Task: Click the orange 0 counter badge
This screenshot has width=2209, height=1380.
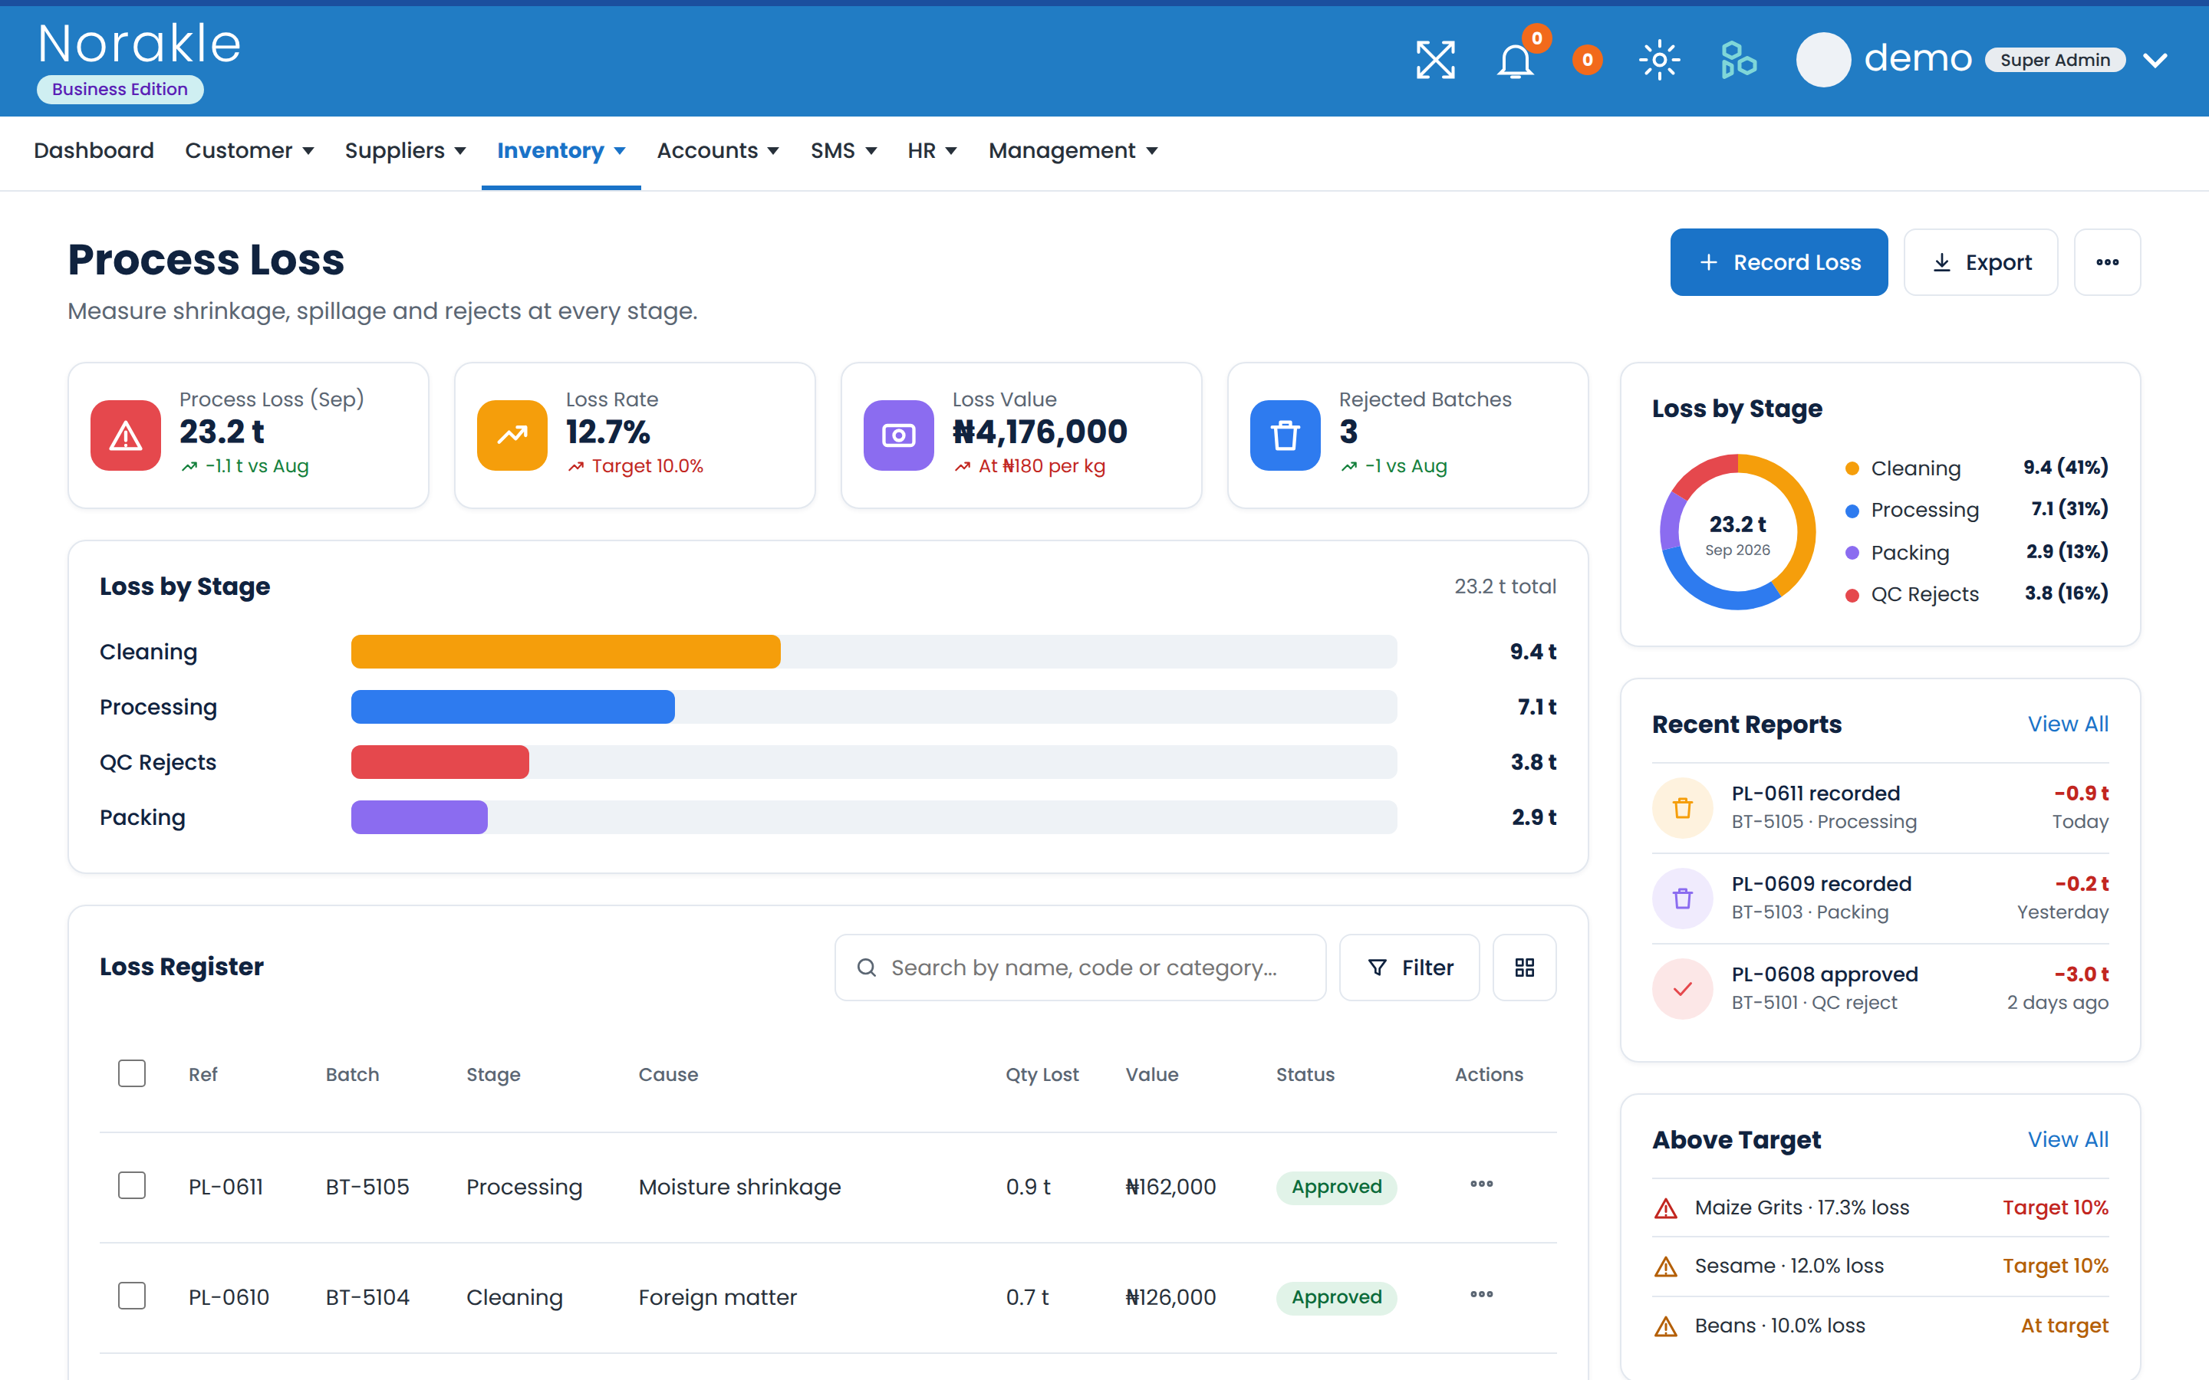Action: point(1588,61)
